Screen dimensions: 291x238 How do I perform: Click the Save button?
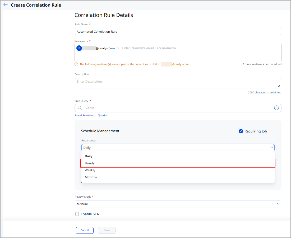(x=107, y=230)
